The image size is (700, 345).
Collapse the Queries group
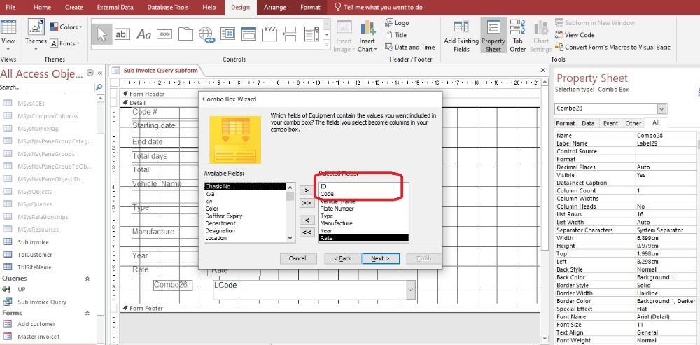click(x=87, y=278)
